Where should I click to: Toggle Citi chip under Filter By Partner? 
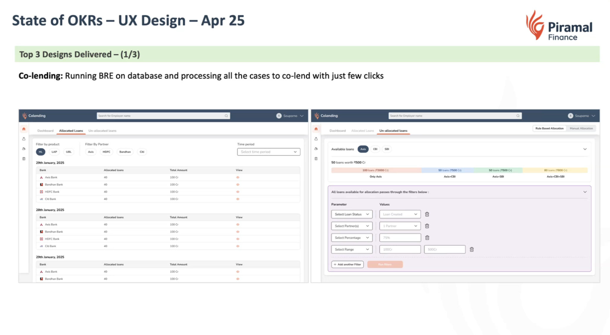click(142, 152)
